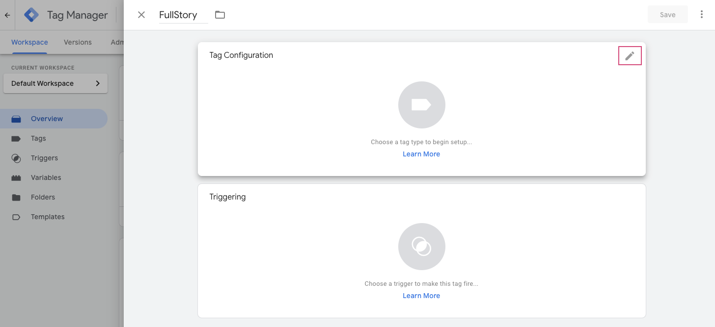The height and width of the screenshot is (327, 715).
Task: Expand the Default Workspace selector
Action: pyautogui.click(x=55, y=83)
